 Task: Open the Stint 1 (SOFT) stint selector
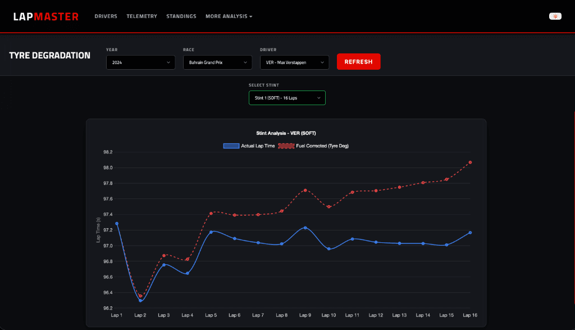pos(287,97)
